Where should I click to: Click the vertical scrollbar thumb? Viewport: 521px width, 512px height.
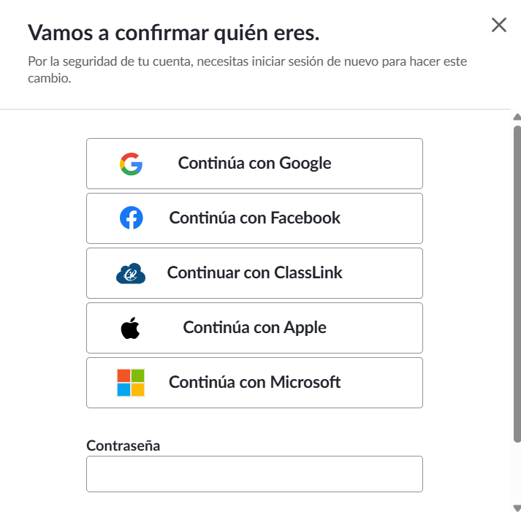pos(517,284)
